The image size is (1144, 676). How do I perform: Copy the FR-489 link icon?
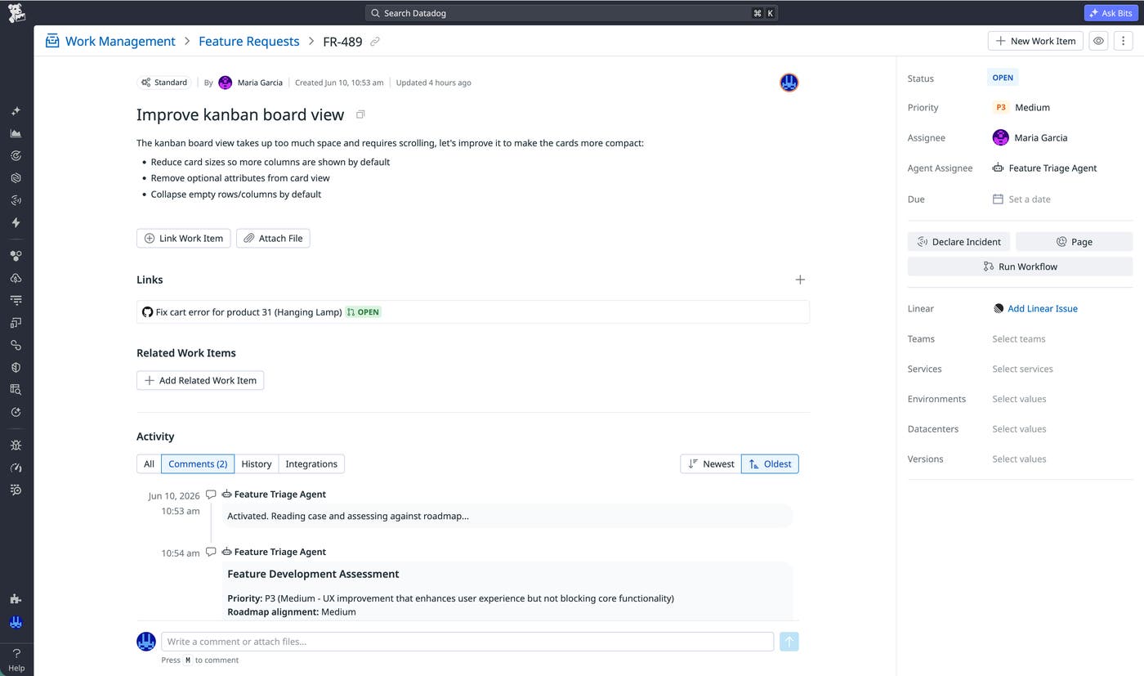tap(375, 42)
